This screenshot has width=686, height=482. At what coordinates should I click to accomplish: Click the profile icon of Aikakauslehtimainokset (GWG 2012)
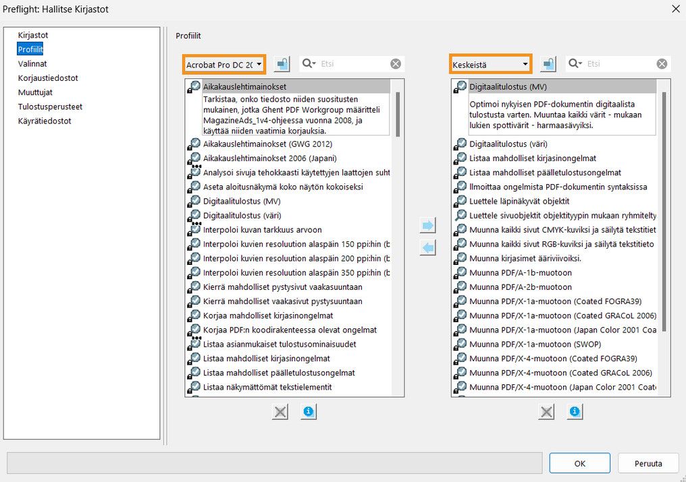click(x=194, y=144)
